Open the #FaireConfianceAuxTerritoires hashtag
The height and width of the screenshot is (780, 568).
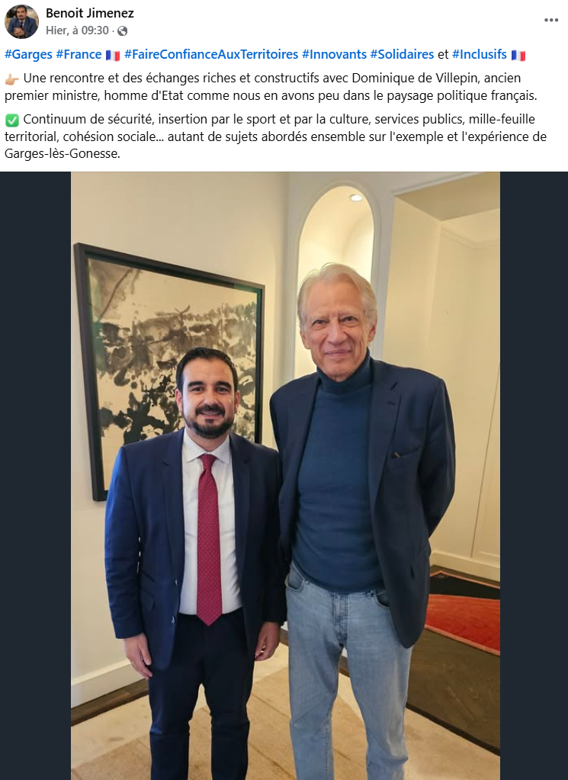pyautogui.click(x=211, y=54)
